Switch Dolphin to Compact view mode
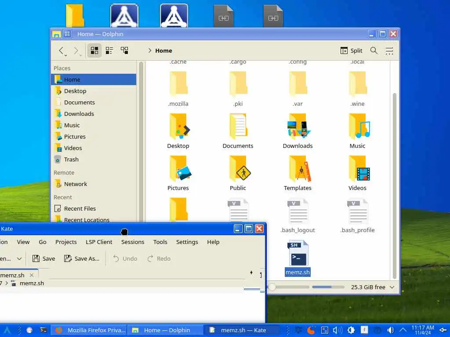 [x=109, y=51]
